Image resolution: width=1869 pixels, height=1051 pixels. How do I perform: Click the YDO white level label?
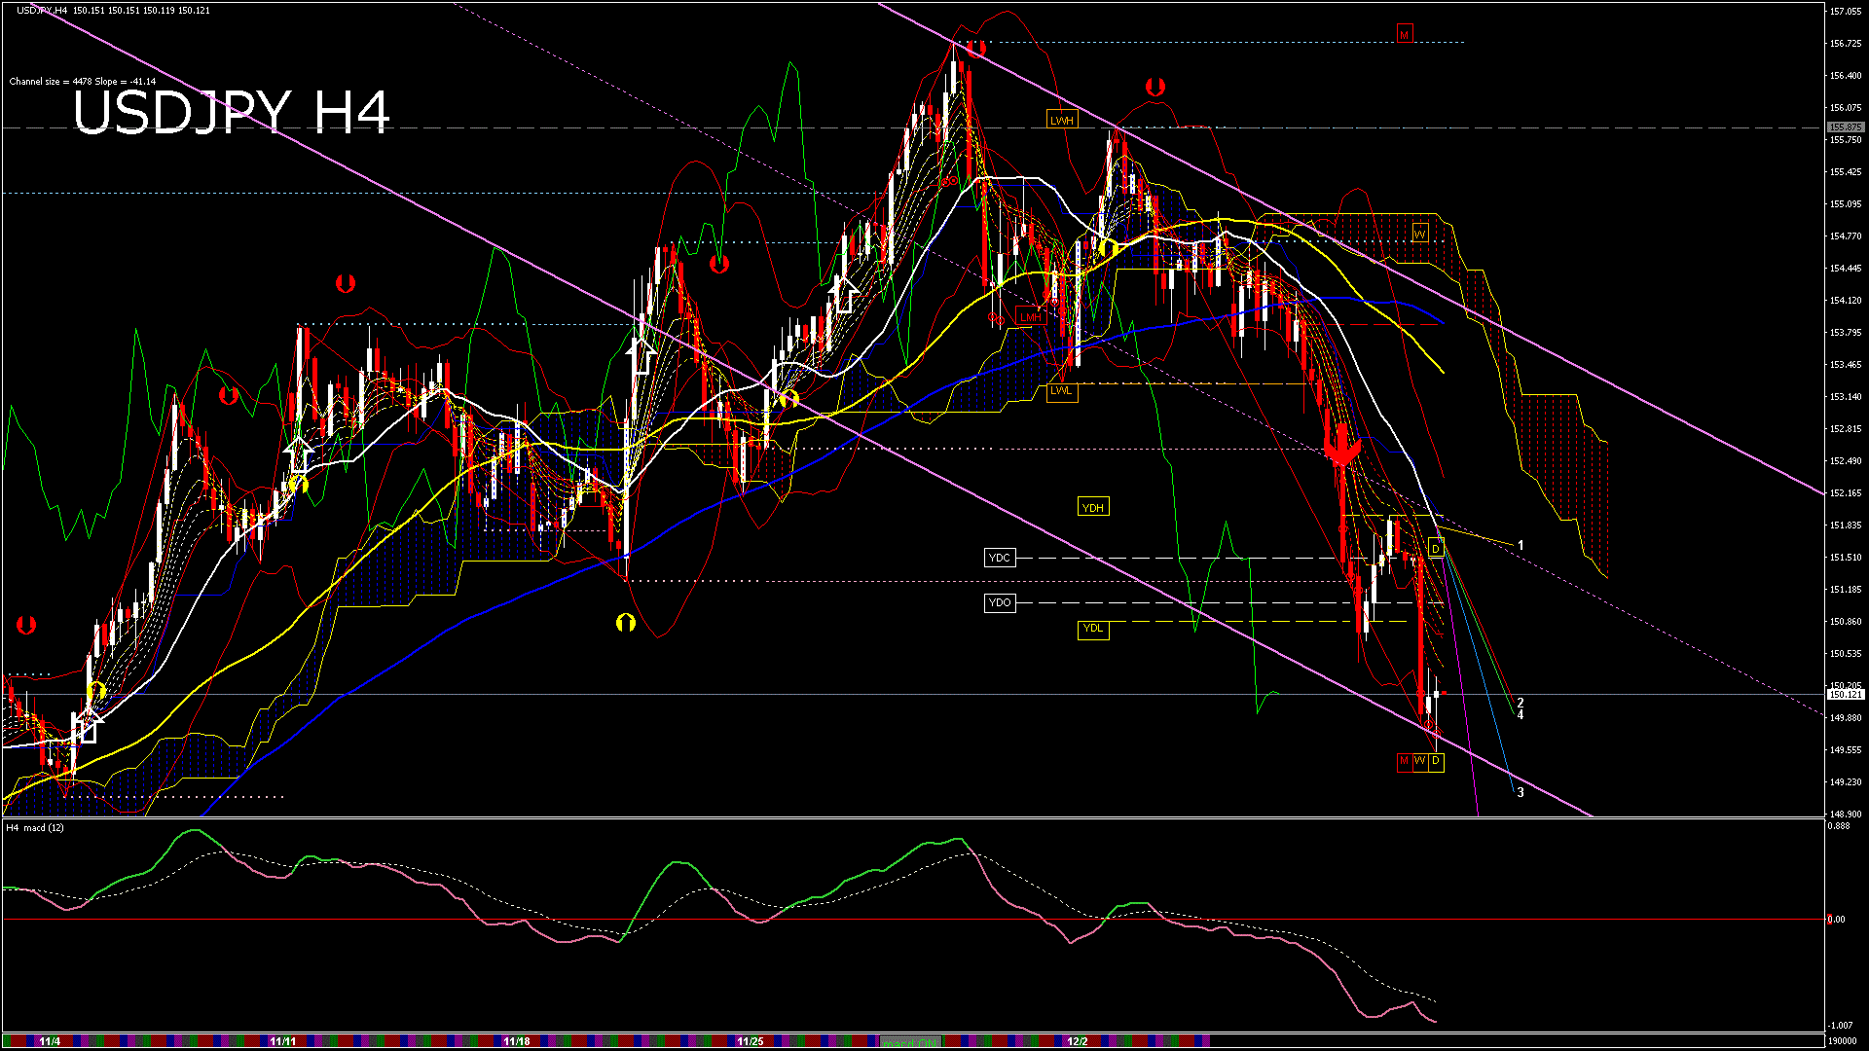(1000, 603)
